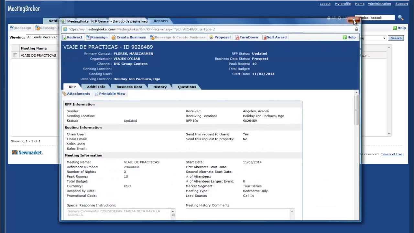Open the Questions tab
Image resolution: width=414 pixels, height=233 pixels.
[x=187, y=87]
